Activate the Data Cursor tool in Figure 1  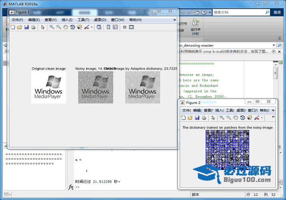pos(79,27)
